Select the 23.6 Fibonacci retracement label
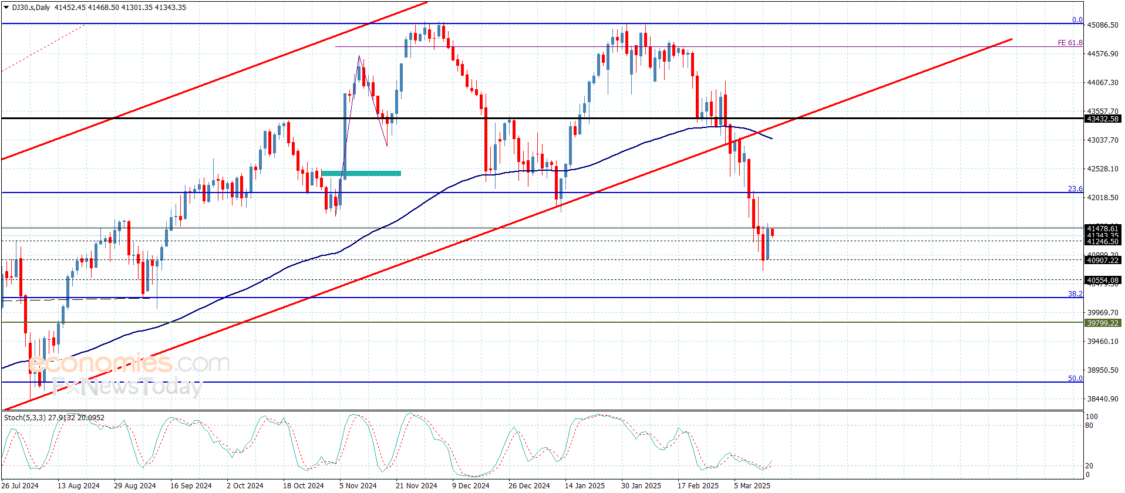The width and height of the screenshot is (1125, 493). 1075,189
